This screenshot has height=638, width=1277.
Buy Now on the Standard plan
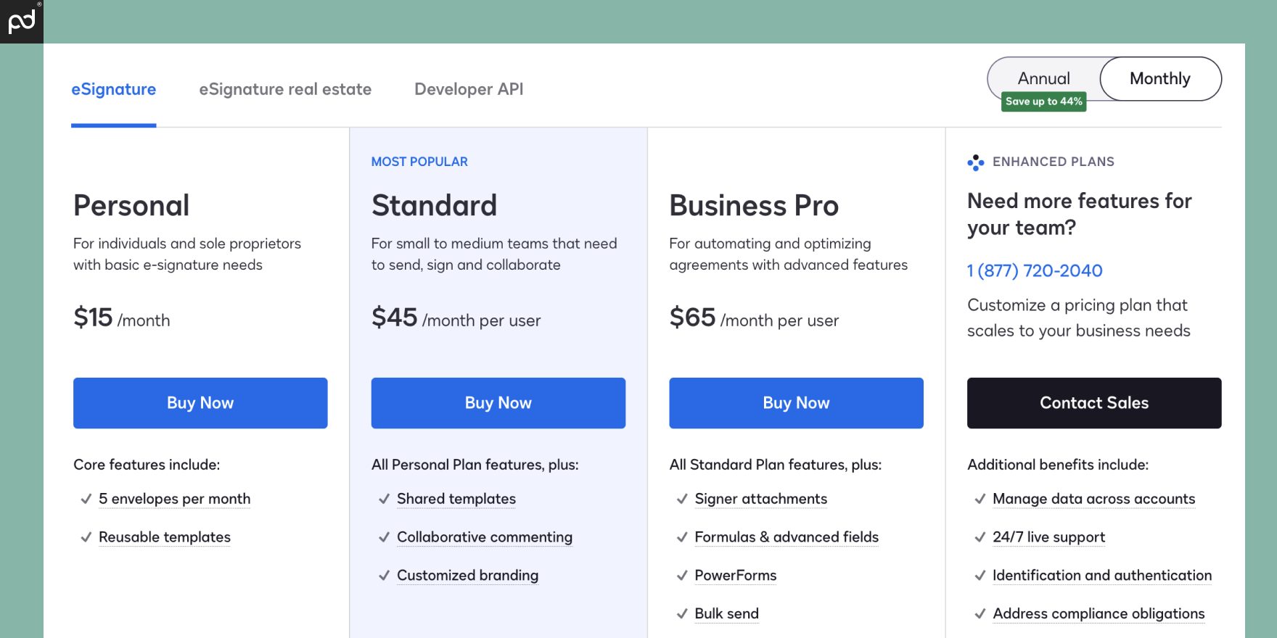pos(498,403)
